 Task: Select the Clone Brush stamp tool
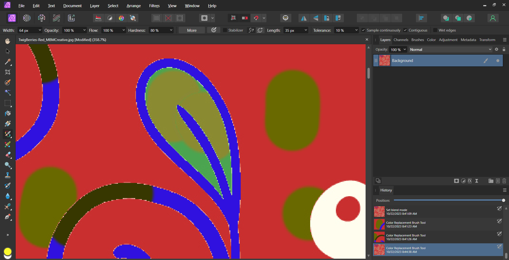pos(8,175)
